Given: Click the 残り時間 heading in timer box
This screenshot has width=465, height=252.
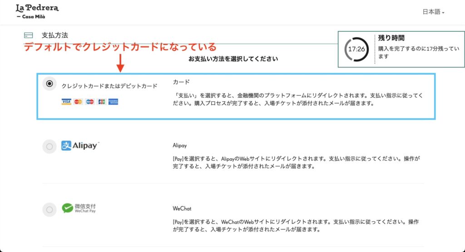Looking at the screenshot, I should pos(391,38).
